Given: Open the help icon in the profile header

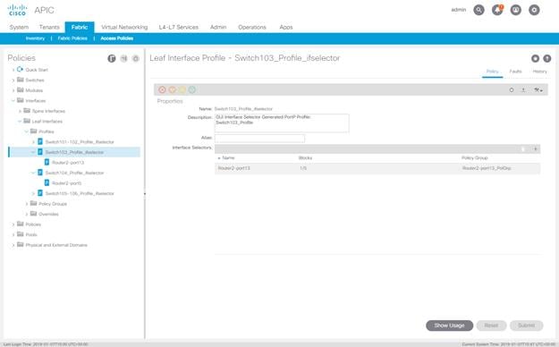Looking at the screenshot, I should (x=546, y=58).
